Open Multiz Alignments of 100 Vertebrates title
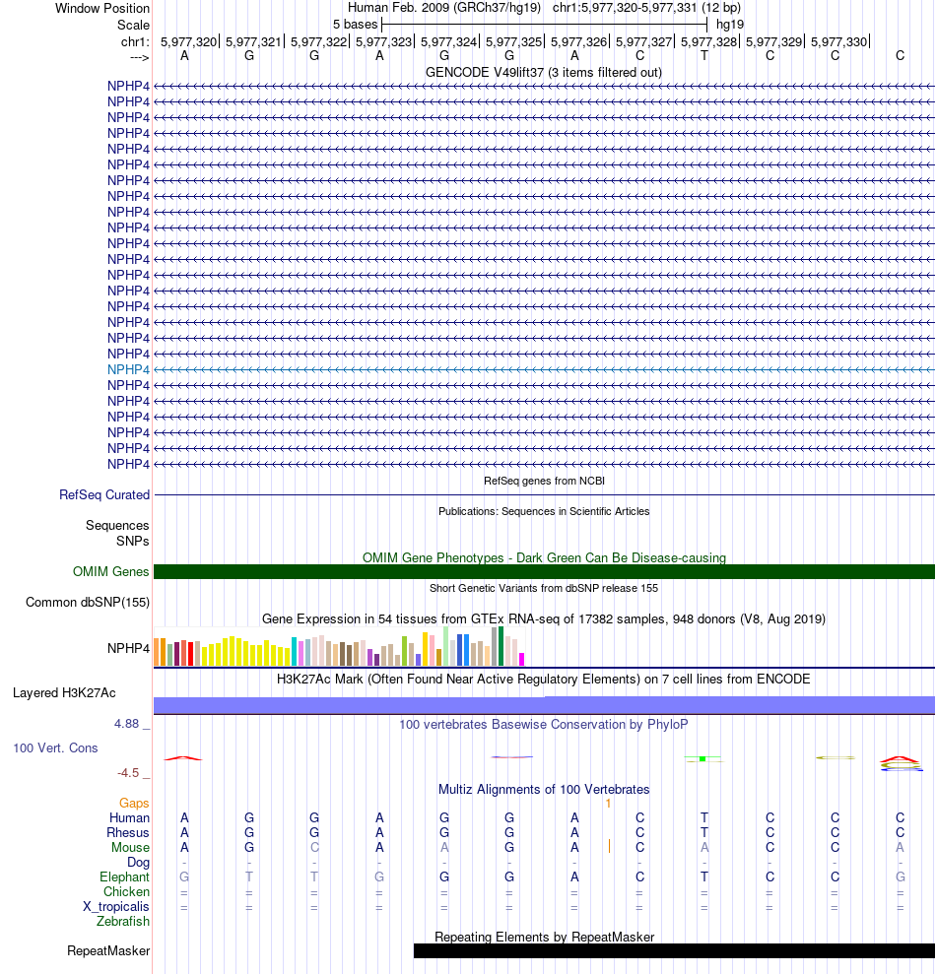 [544, 789]
